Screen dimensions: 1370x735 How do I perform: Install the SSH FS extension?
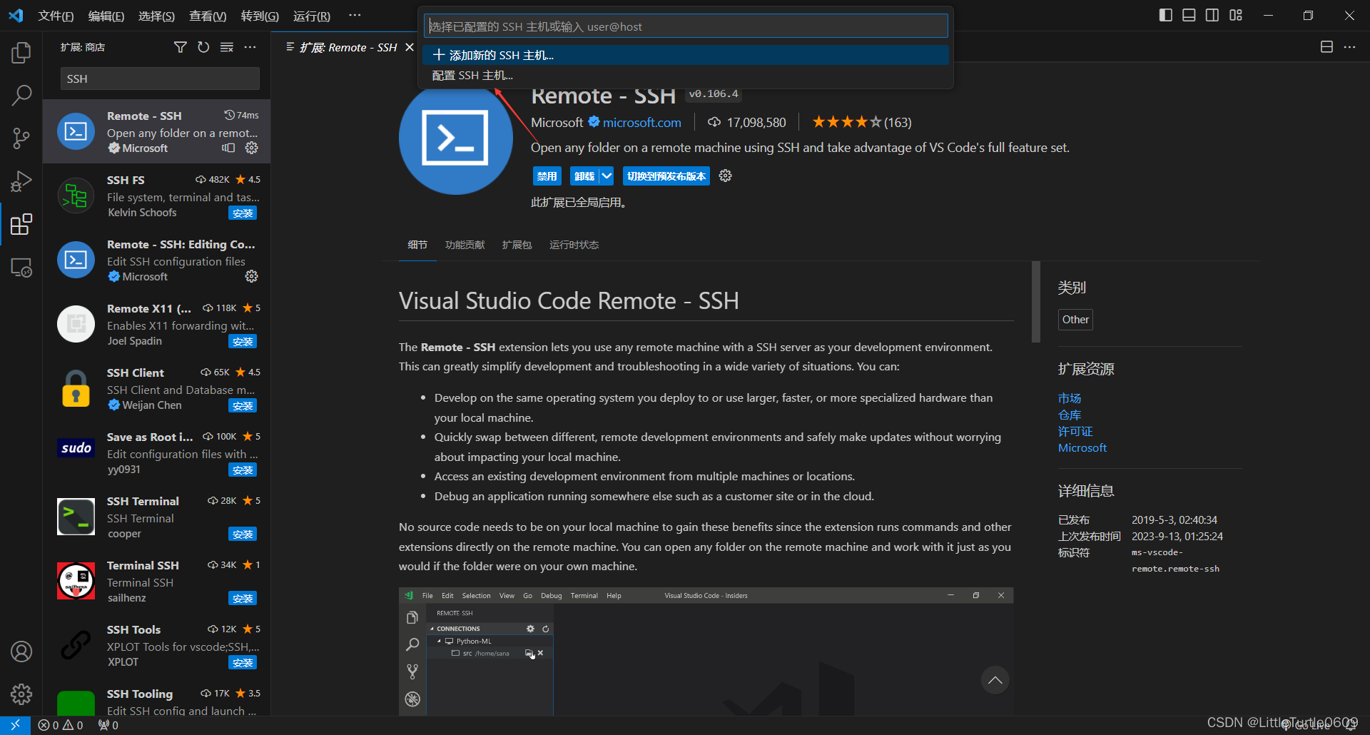pos(243,213)
